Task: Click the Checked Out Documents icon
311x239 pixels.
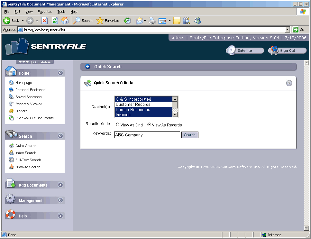Action: (x=11, y=118)
